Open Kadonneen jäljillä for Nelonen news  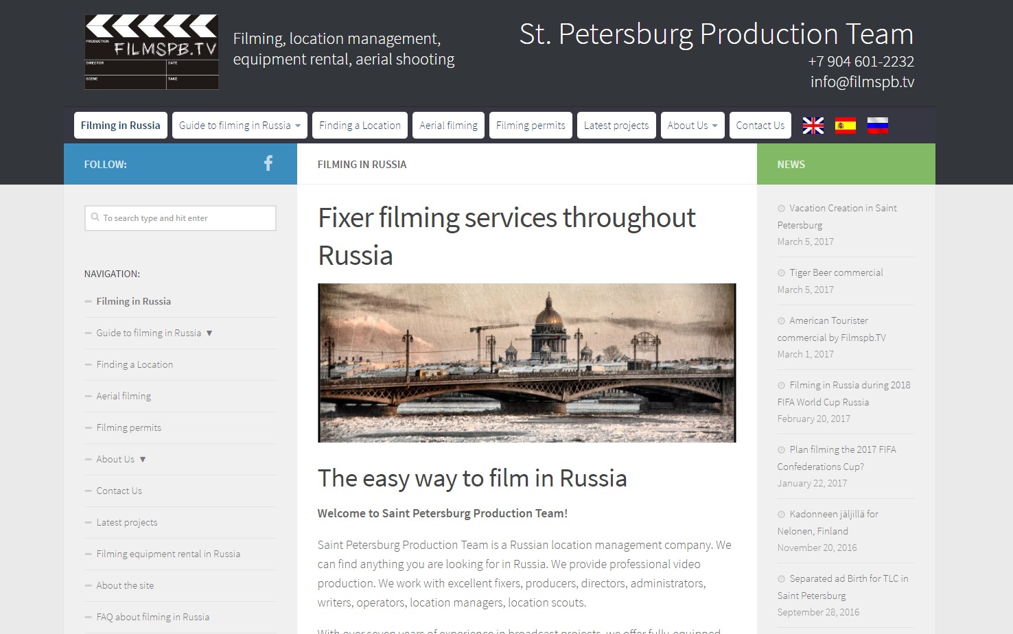pos(828,522)
